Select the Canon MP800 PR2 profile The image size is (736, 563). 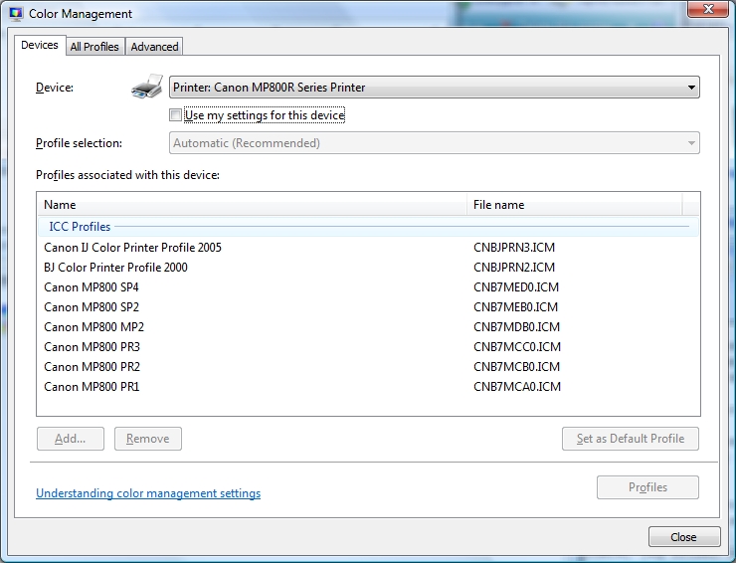tap(92, 367)
